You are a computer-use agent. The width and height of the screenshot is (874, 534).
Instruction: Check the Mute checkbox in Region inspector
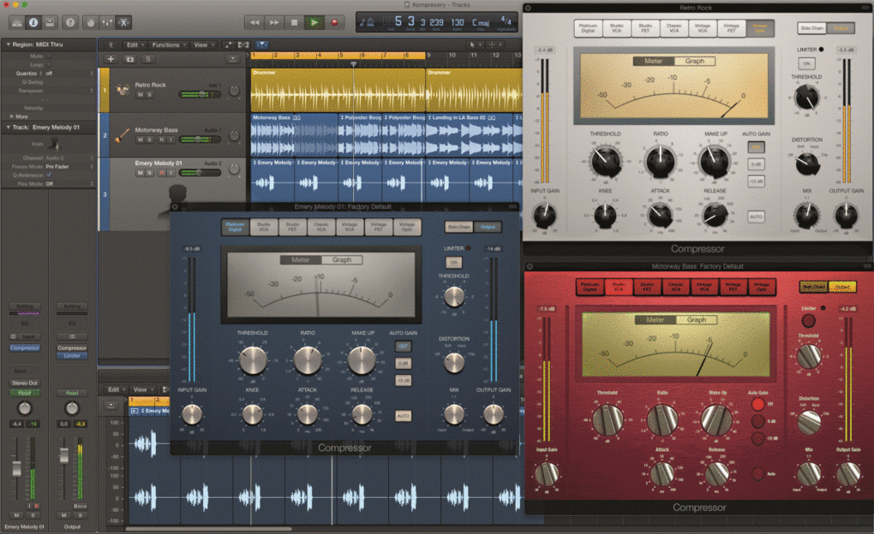tap(49, 56)
